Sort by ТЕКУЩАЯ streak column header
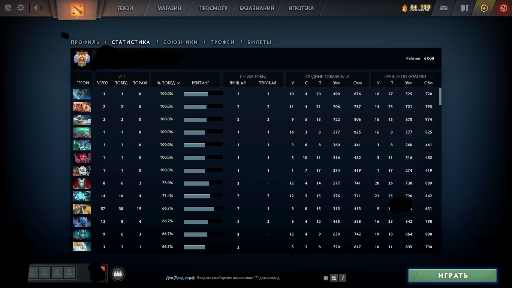The height and width of the screenshot is (288, 512). tap(268, 83)
